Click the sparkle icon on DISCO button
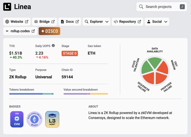191x137 pixels. click(x=43, y=31)
